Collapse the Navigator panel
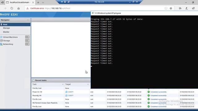The width and height of the screenshot is (198, 111). (28, 20)
